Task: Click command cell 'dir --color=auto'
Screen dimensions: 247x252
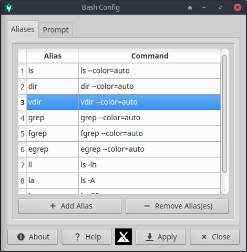Action: [x=150, y=87]
